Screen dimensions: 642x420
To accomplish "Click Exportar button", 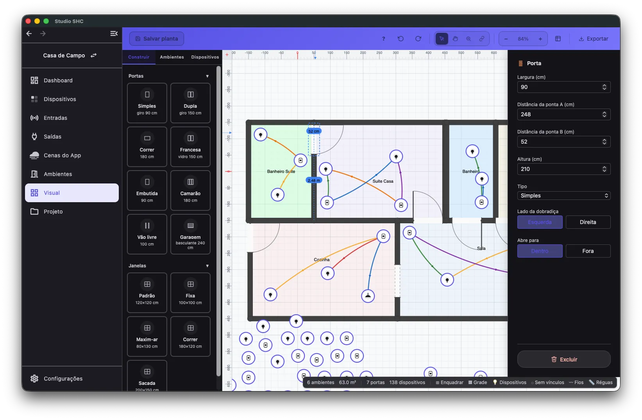I will click(593, 39).
